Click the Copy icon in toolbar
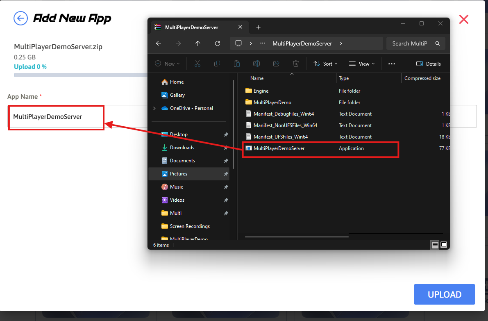Viewport: 488px width, 321px height. (x=217, y=64)
